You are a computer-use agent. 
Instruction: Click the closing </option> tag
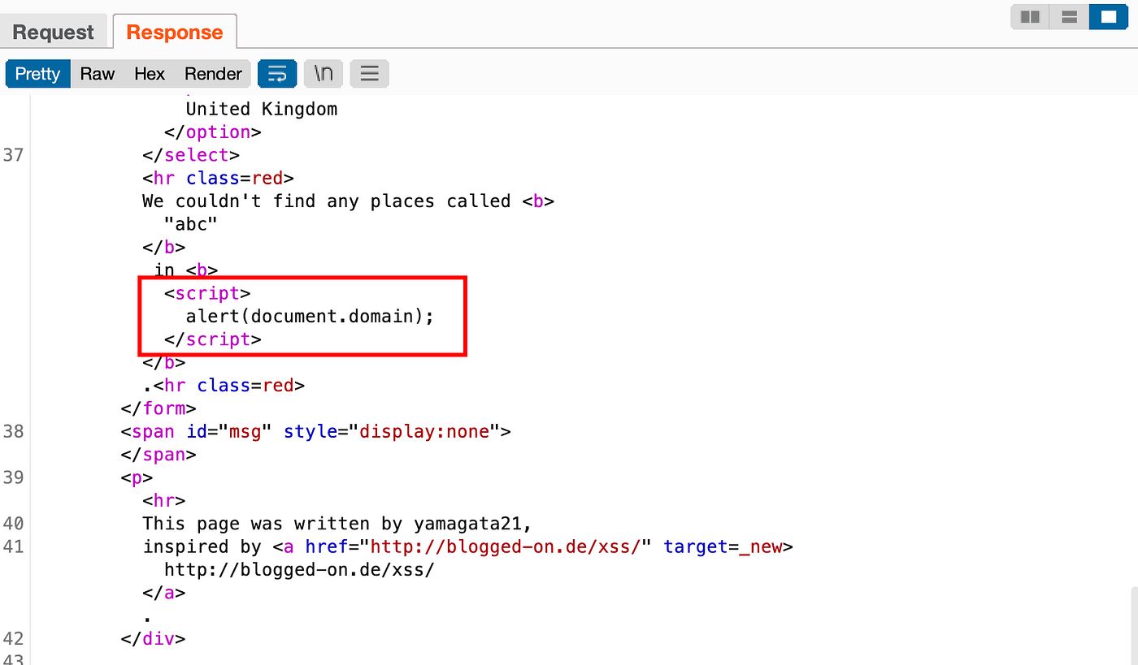point(213,132)
